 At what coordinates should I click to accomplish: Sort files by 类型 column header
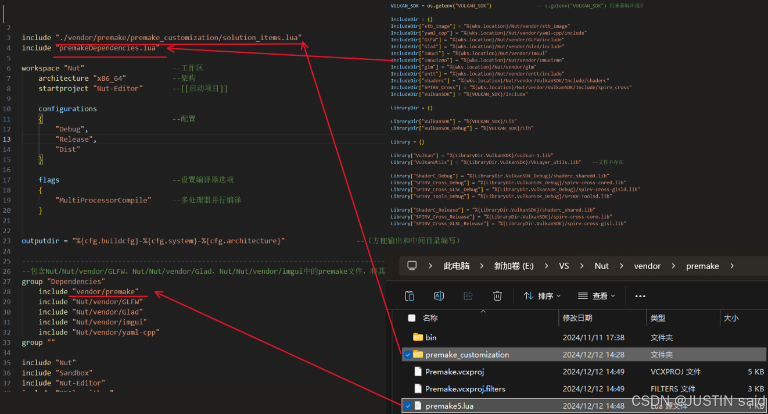click(658, 318)
